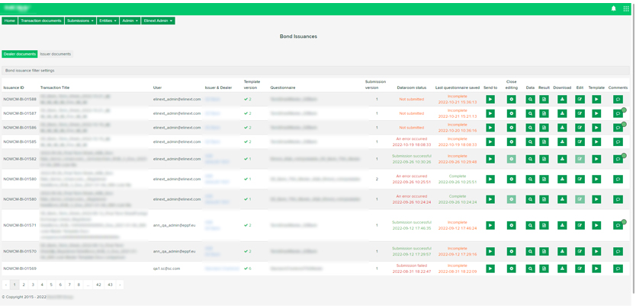This screenshot has width=636, height=308.
Task: View Result icon for NOWCM-BI-01585
Action: [x=544, y=142]
